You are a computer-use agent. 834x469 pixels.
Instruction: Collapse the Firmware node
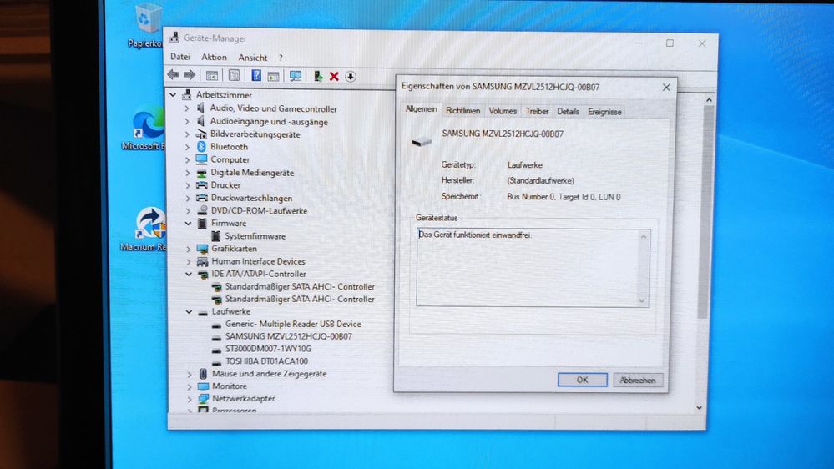point(188,224)
